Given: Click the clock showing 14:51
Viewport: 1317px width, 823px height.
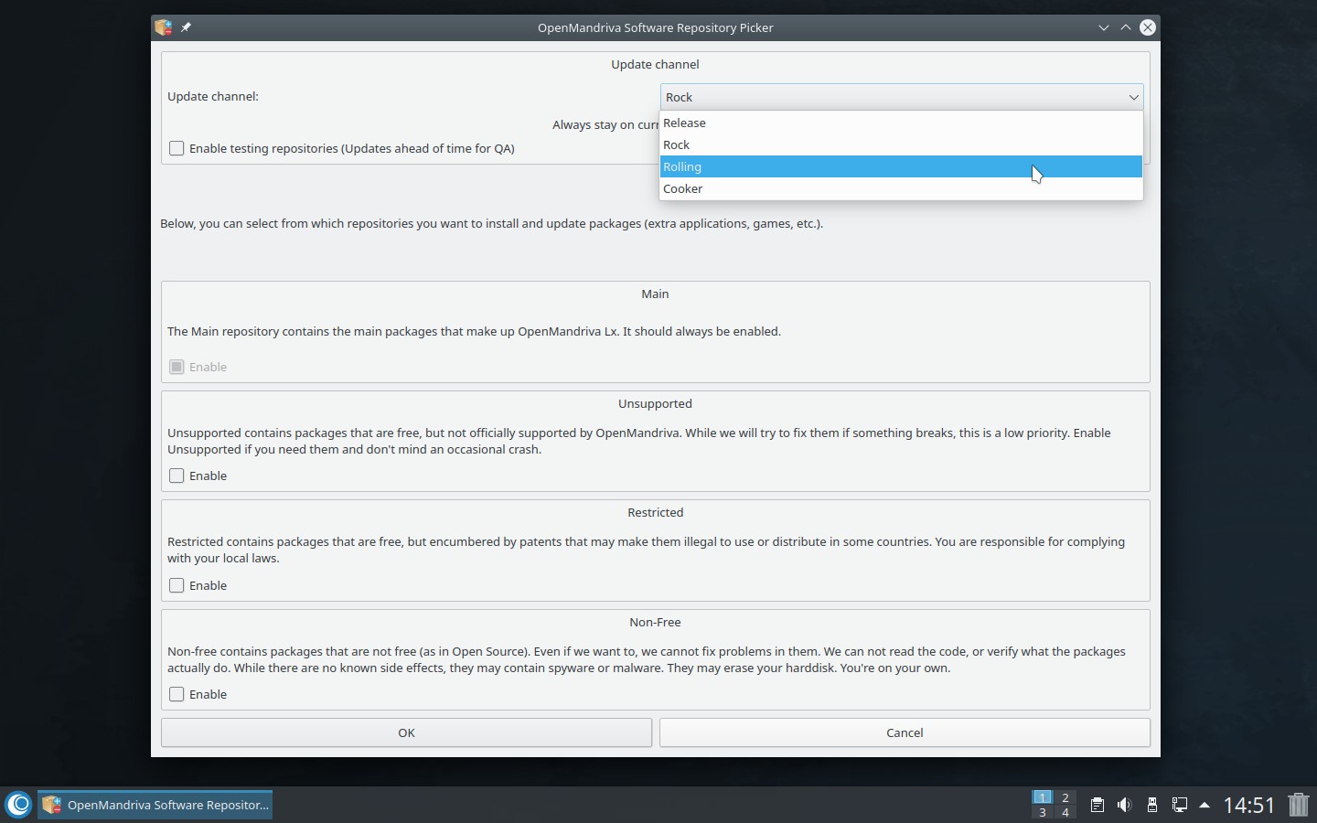Looking at the screenshot, I should (1249, 805).
